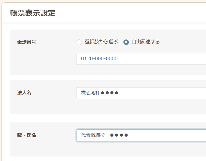Click the 代表取締役 text in title field
Viewport: 206px width, 161px height.
point(93,135)
